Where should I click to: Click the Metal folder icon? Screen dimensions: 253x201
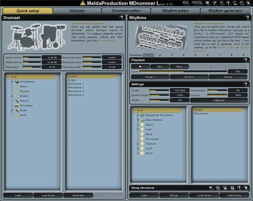click(142, 134)
